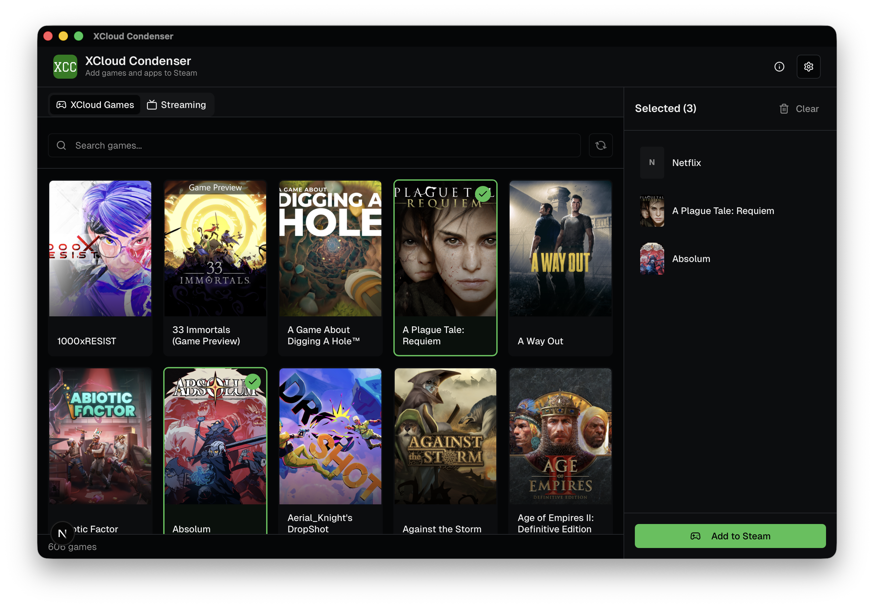874x608 pixels.
Task: Select the 1000xRESIST cover art
Action: [100, 248]
